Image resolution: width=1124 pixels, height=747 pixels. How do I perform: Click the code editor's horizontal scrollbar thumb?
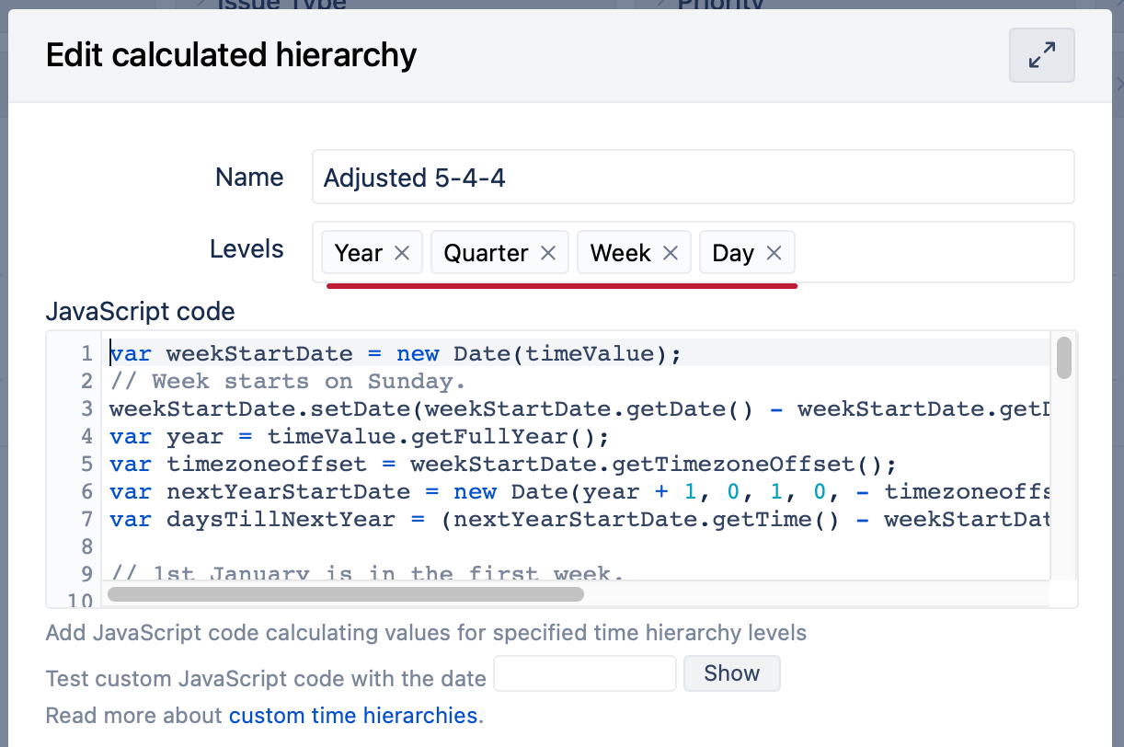click(346, 594)
